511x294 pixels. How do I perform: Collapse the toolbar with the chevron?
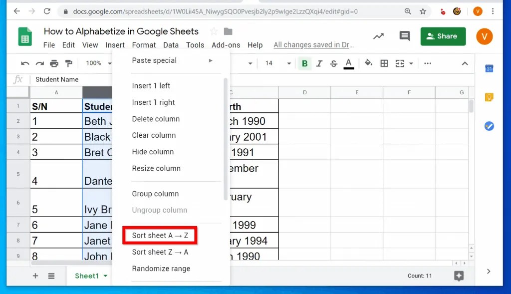pyautogui.click(x=464, y=63)
